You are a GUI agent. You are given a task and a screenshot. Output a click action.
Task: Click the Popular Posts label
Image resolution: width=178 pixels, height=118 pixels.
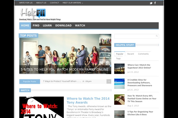[x=30, y=81]
